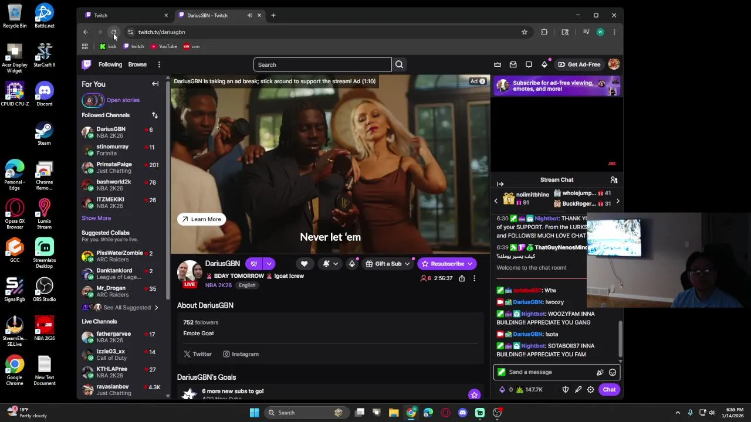Open the Browse page
The image size is (751, 422).
(137, 64)
